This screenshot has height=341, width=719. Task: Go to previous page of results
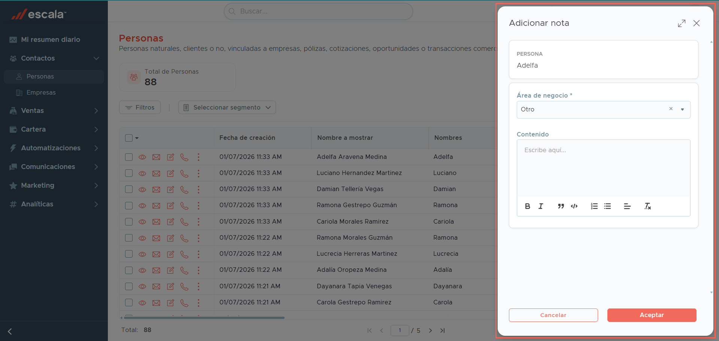tap(382, 331)
